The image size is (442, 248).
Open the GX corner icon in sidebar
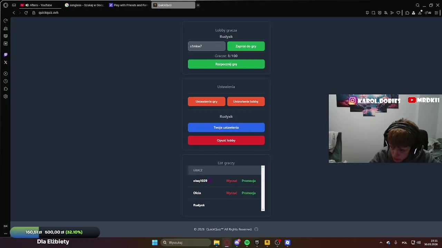[x=6, y=226]
